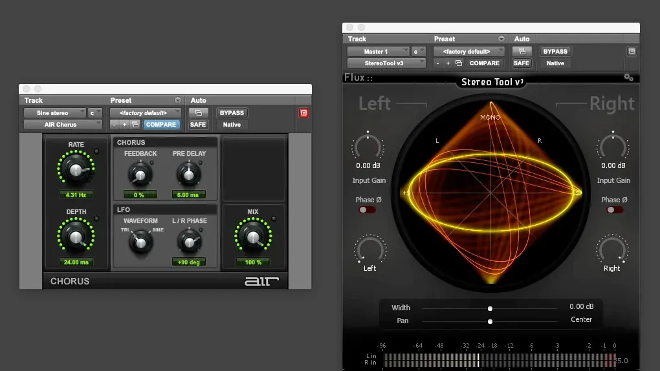
Task: Click the Flux logo in Stereo Tool
Action: [358, 78]
